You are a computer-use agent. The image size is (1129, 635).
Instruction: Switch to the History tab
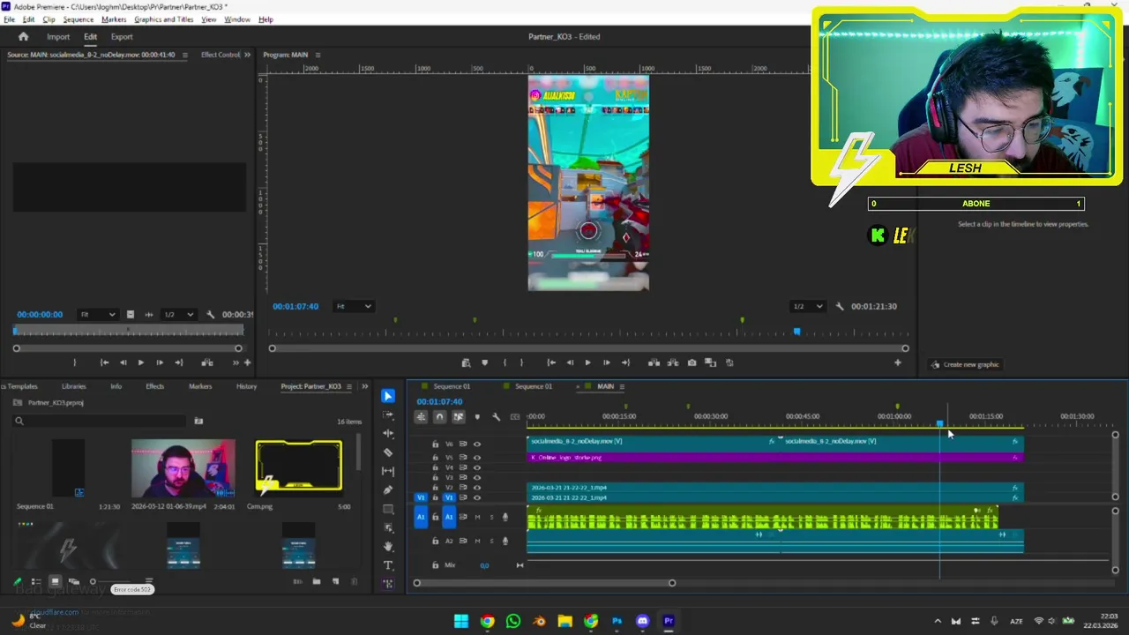tap(246, 386)
